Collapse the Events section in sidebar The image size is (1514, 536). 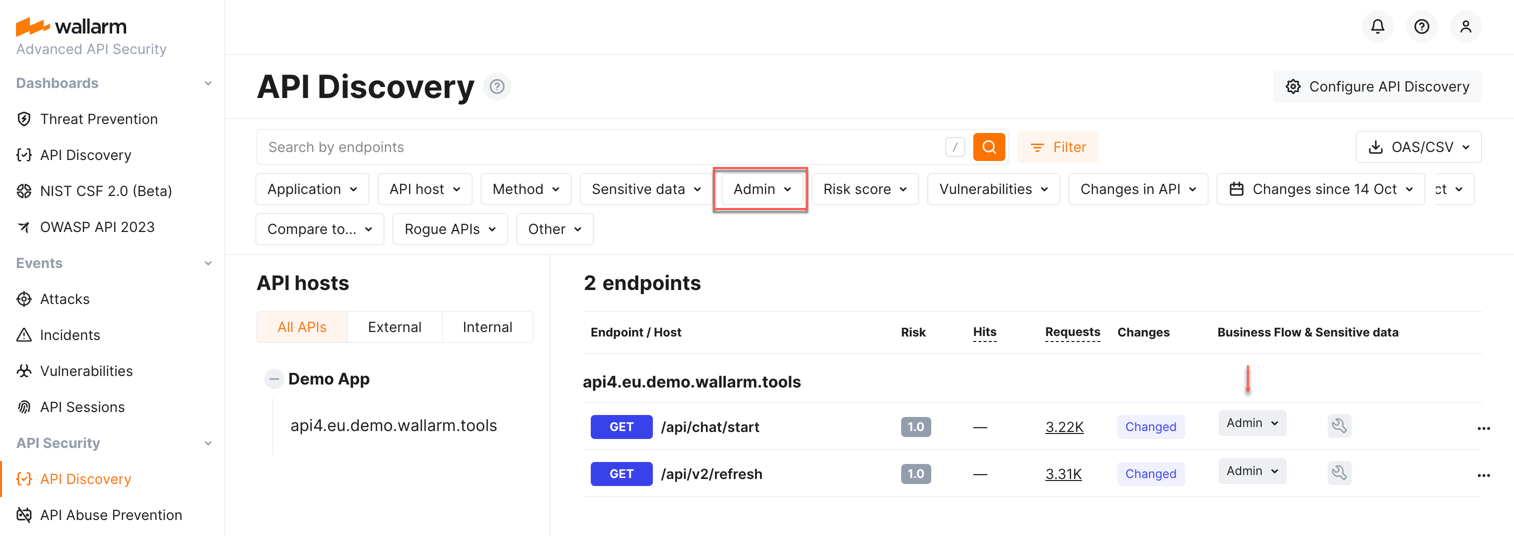(208, 263)
